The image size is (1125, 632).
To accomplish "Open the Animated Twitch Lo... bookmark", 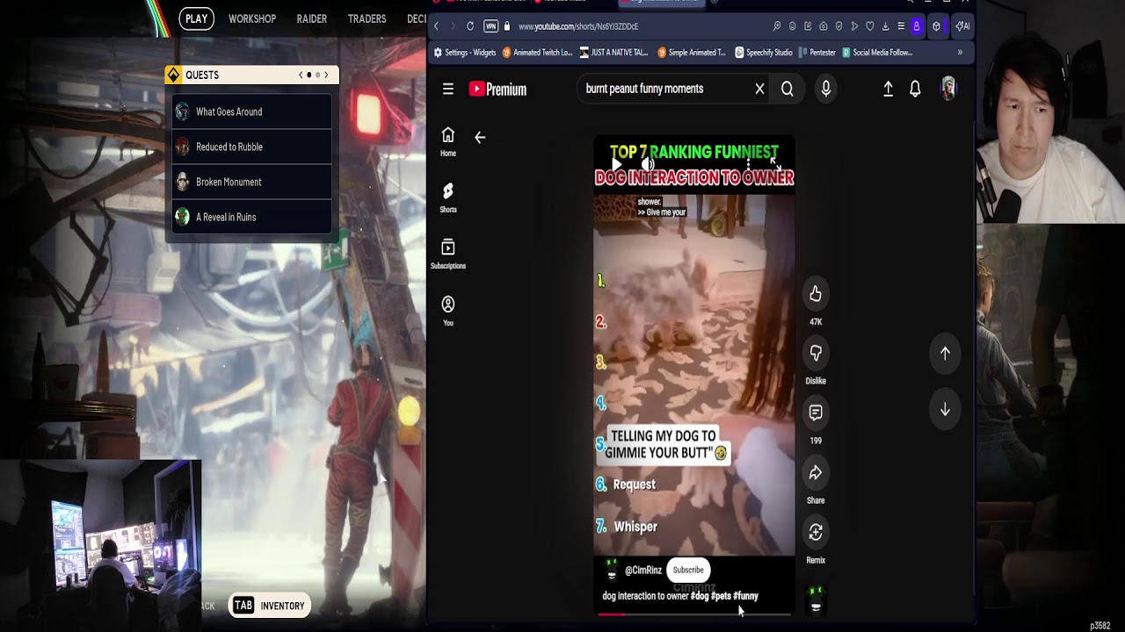I will (x=537, y=53).
